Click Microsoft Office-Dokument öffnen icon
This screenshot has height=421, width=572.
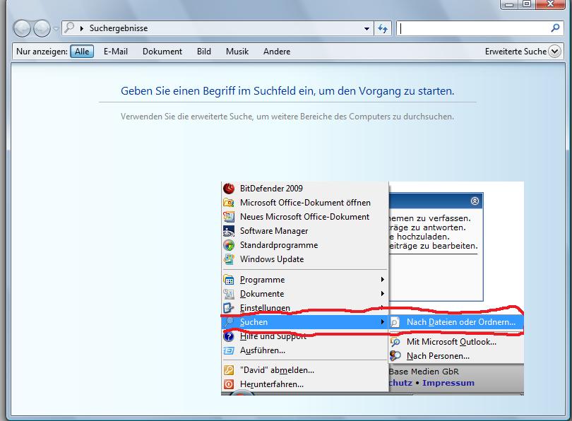(229, 203)
